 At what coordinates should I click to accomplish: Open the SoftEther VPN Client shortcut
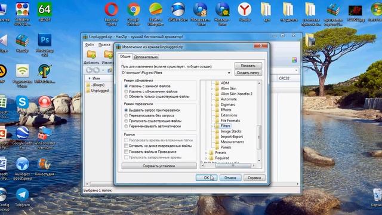22,10
